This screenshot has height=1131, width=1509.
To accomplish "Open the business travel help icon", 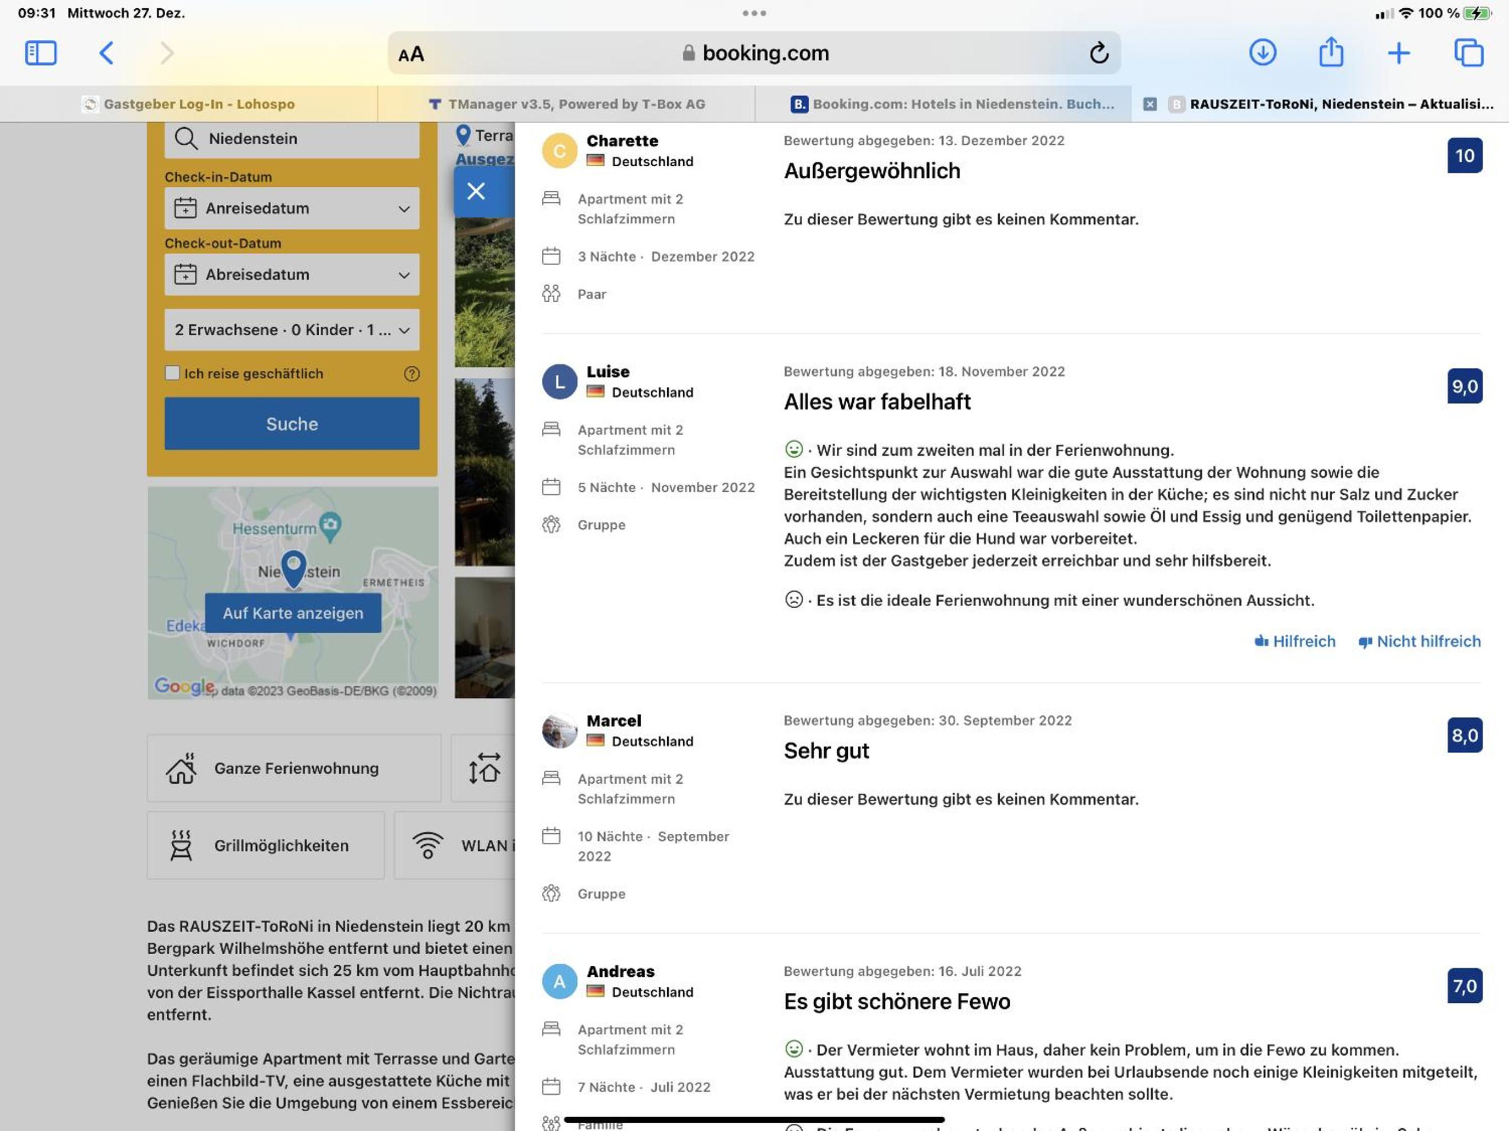I will pyautogui.click(x=411, y=374).
